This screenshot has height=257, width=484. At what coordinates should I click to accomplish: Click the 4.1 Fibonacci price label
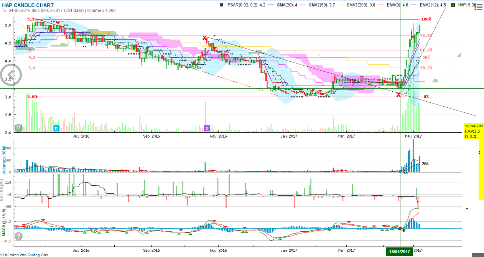31,57
